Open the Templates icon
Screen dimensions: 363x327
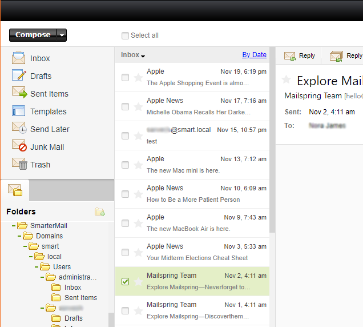[18, 111]
